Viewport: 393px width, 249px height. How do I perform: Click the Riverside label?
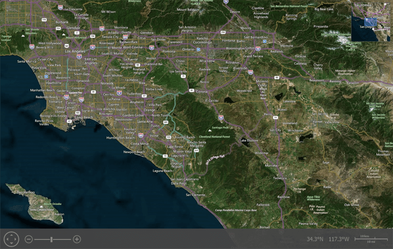[240, 68]
